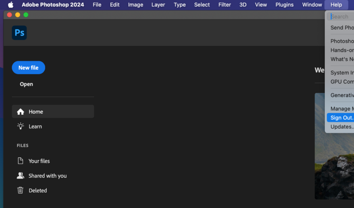Open the Deleted files label
Screen dimensions: 354x208
pos(38,190)
